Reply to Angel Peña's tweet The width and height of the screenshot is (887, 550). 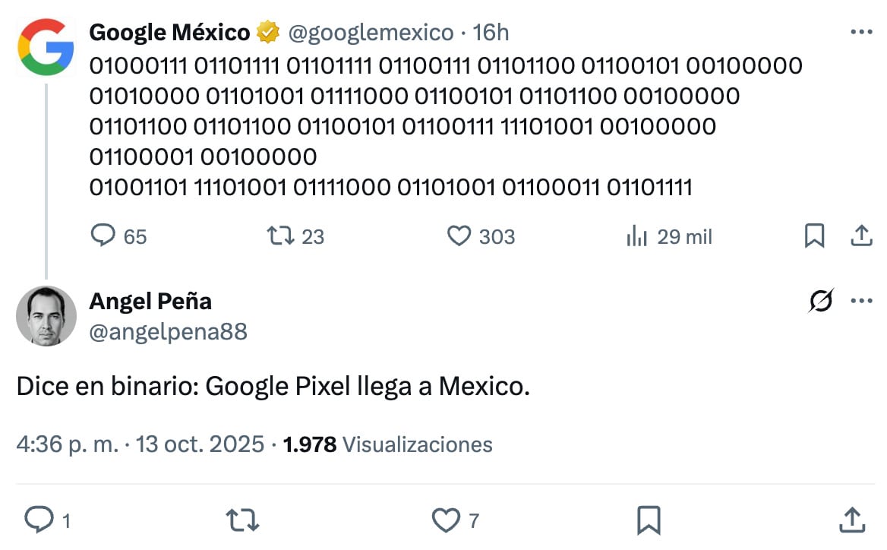point(38,520)
